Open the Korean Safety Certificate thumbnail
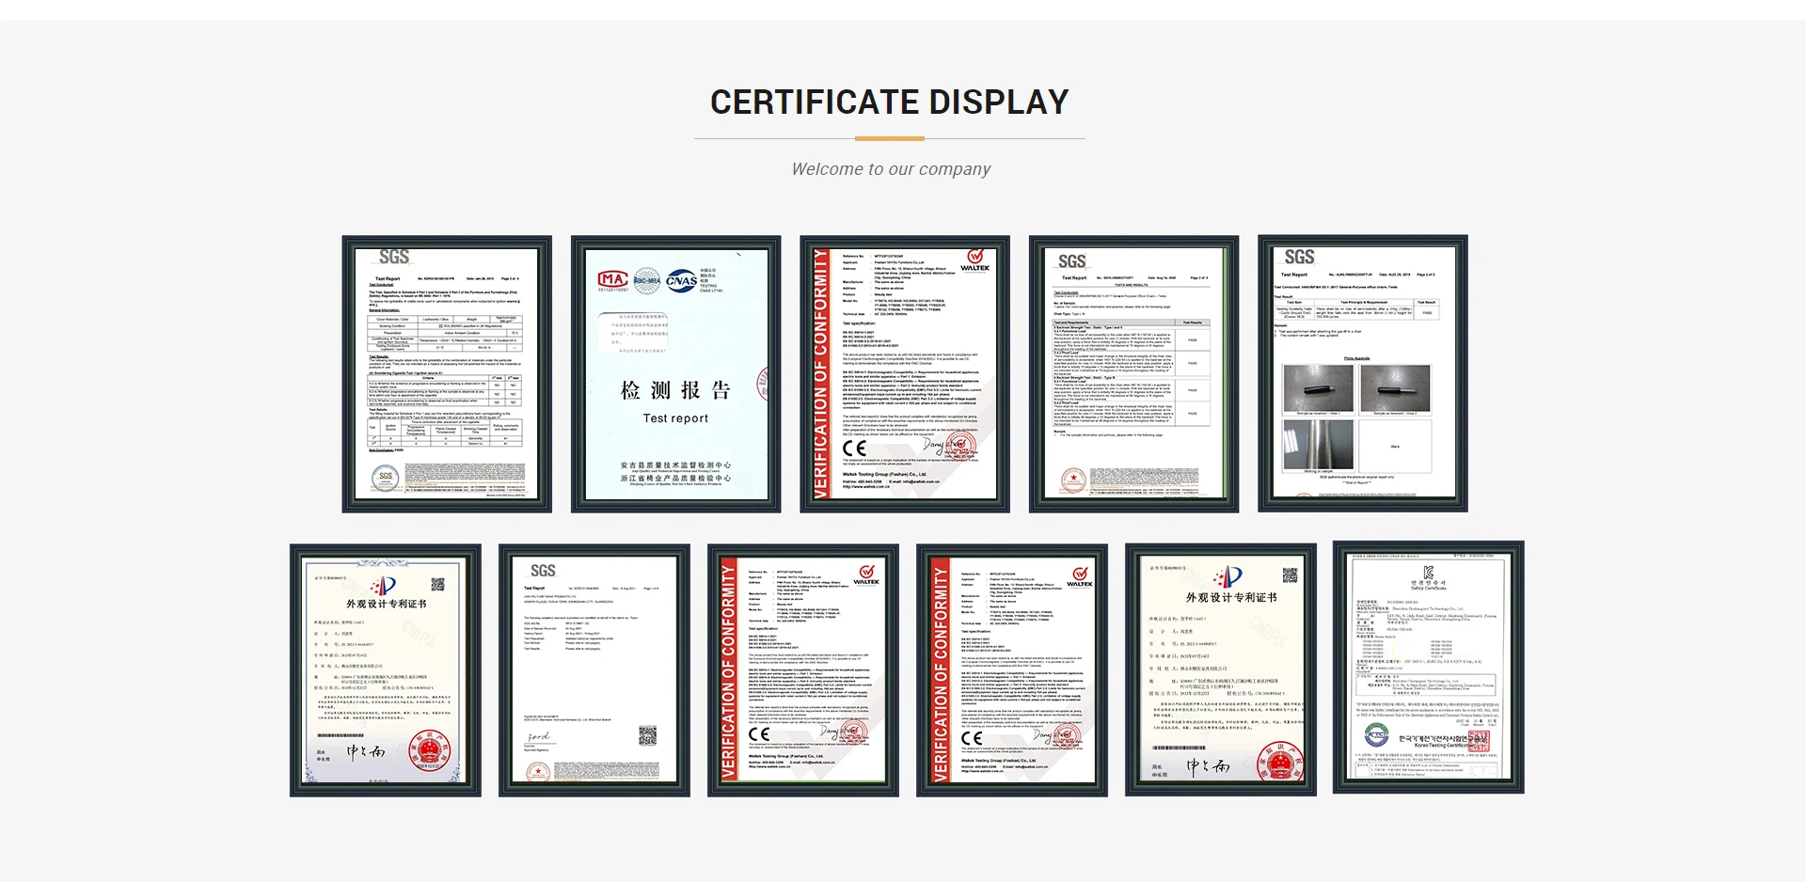1806x882 pixels. (1428, 668)
